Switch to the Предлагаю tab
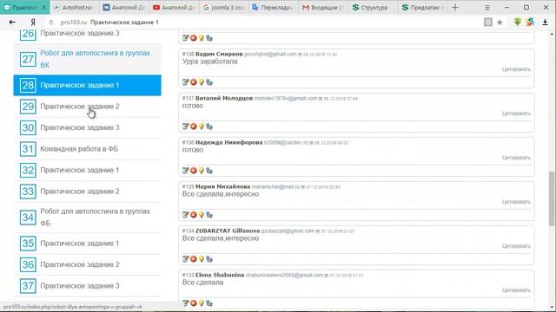Viewport: 556px width, 312px height. [423, 8]
